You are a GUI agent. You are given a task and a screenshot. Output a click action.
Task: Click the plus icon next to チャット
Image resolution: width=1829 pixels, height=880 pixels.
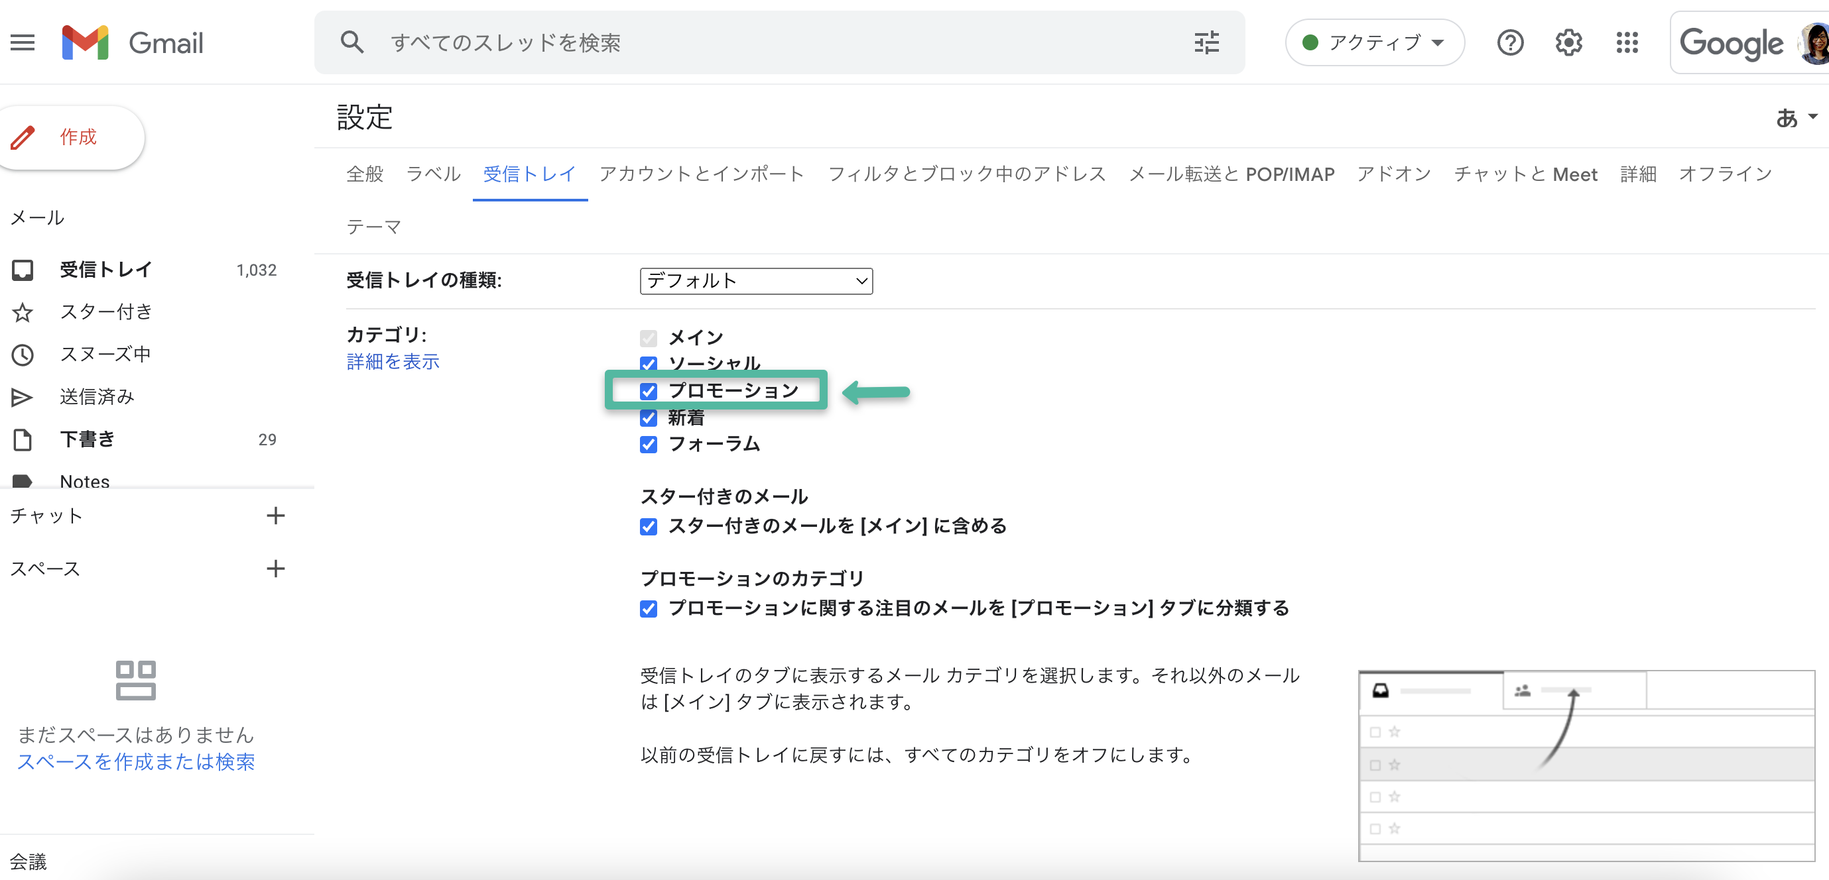(275, 516)
